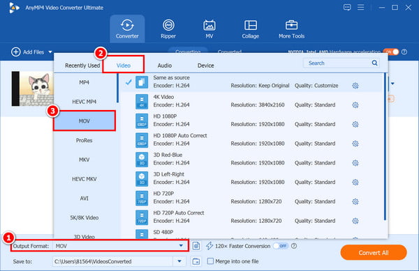Toggle hardware acceleration switch
The width and height of the screenshot is (419, 271).
tap(391, 52)
